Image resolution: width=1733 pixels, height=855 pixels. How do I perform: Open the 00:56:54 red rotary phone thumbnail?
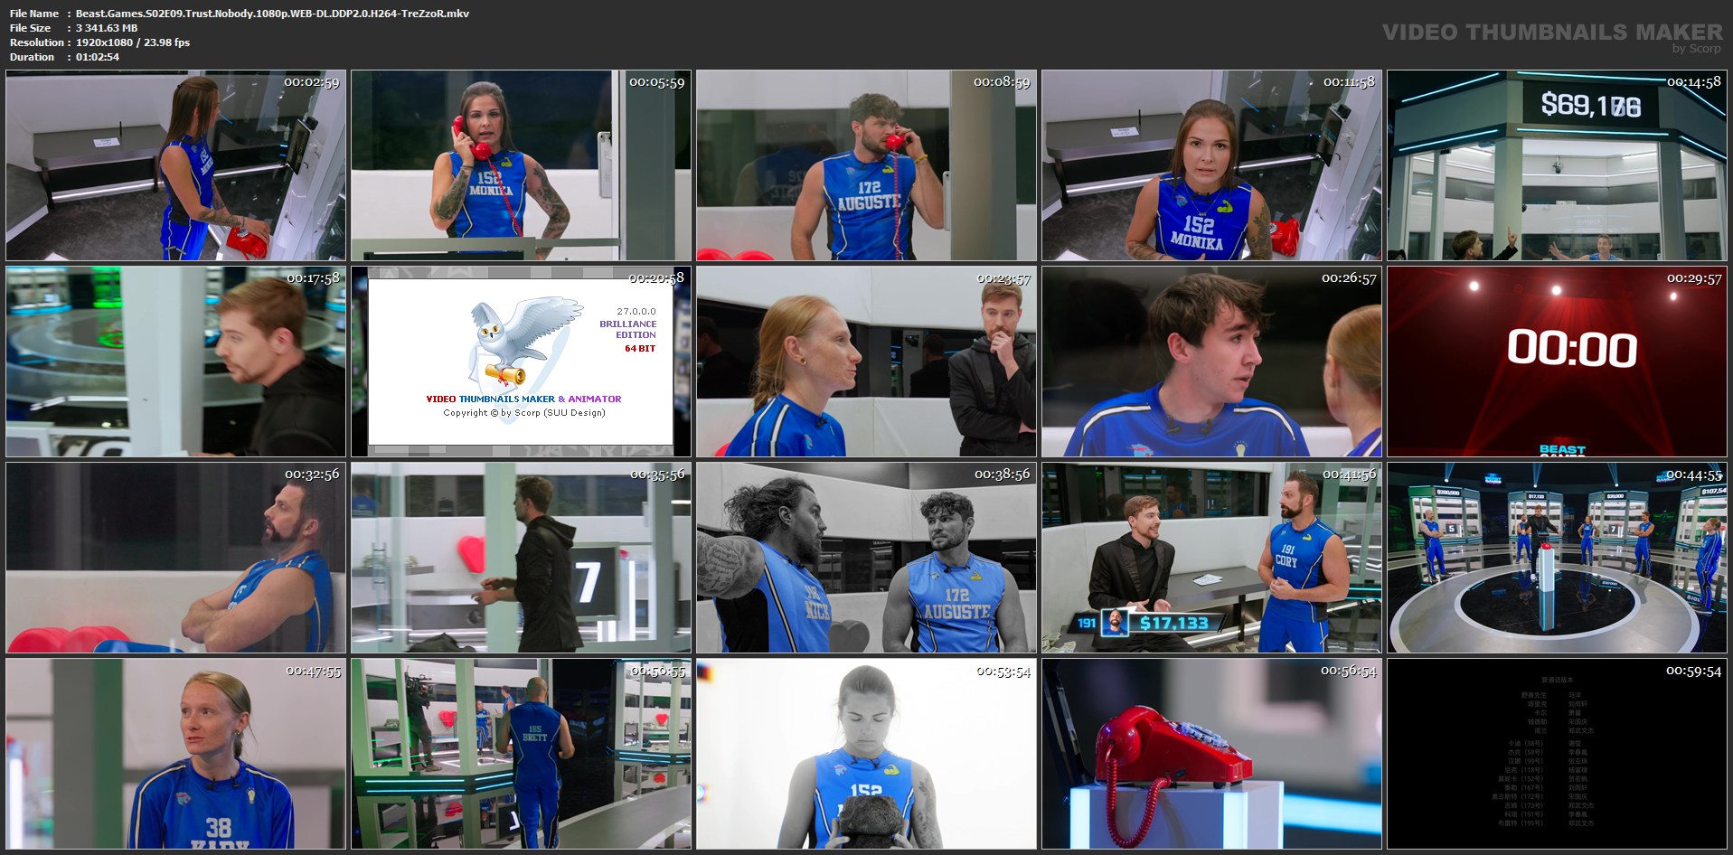pyautogui.click(x=1211, y=754)
